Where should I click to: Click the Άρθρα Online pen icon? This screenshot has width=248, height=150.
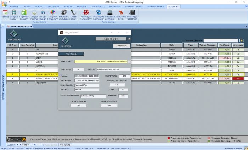[x=73, y=12]
